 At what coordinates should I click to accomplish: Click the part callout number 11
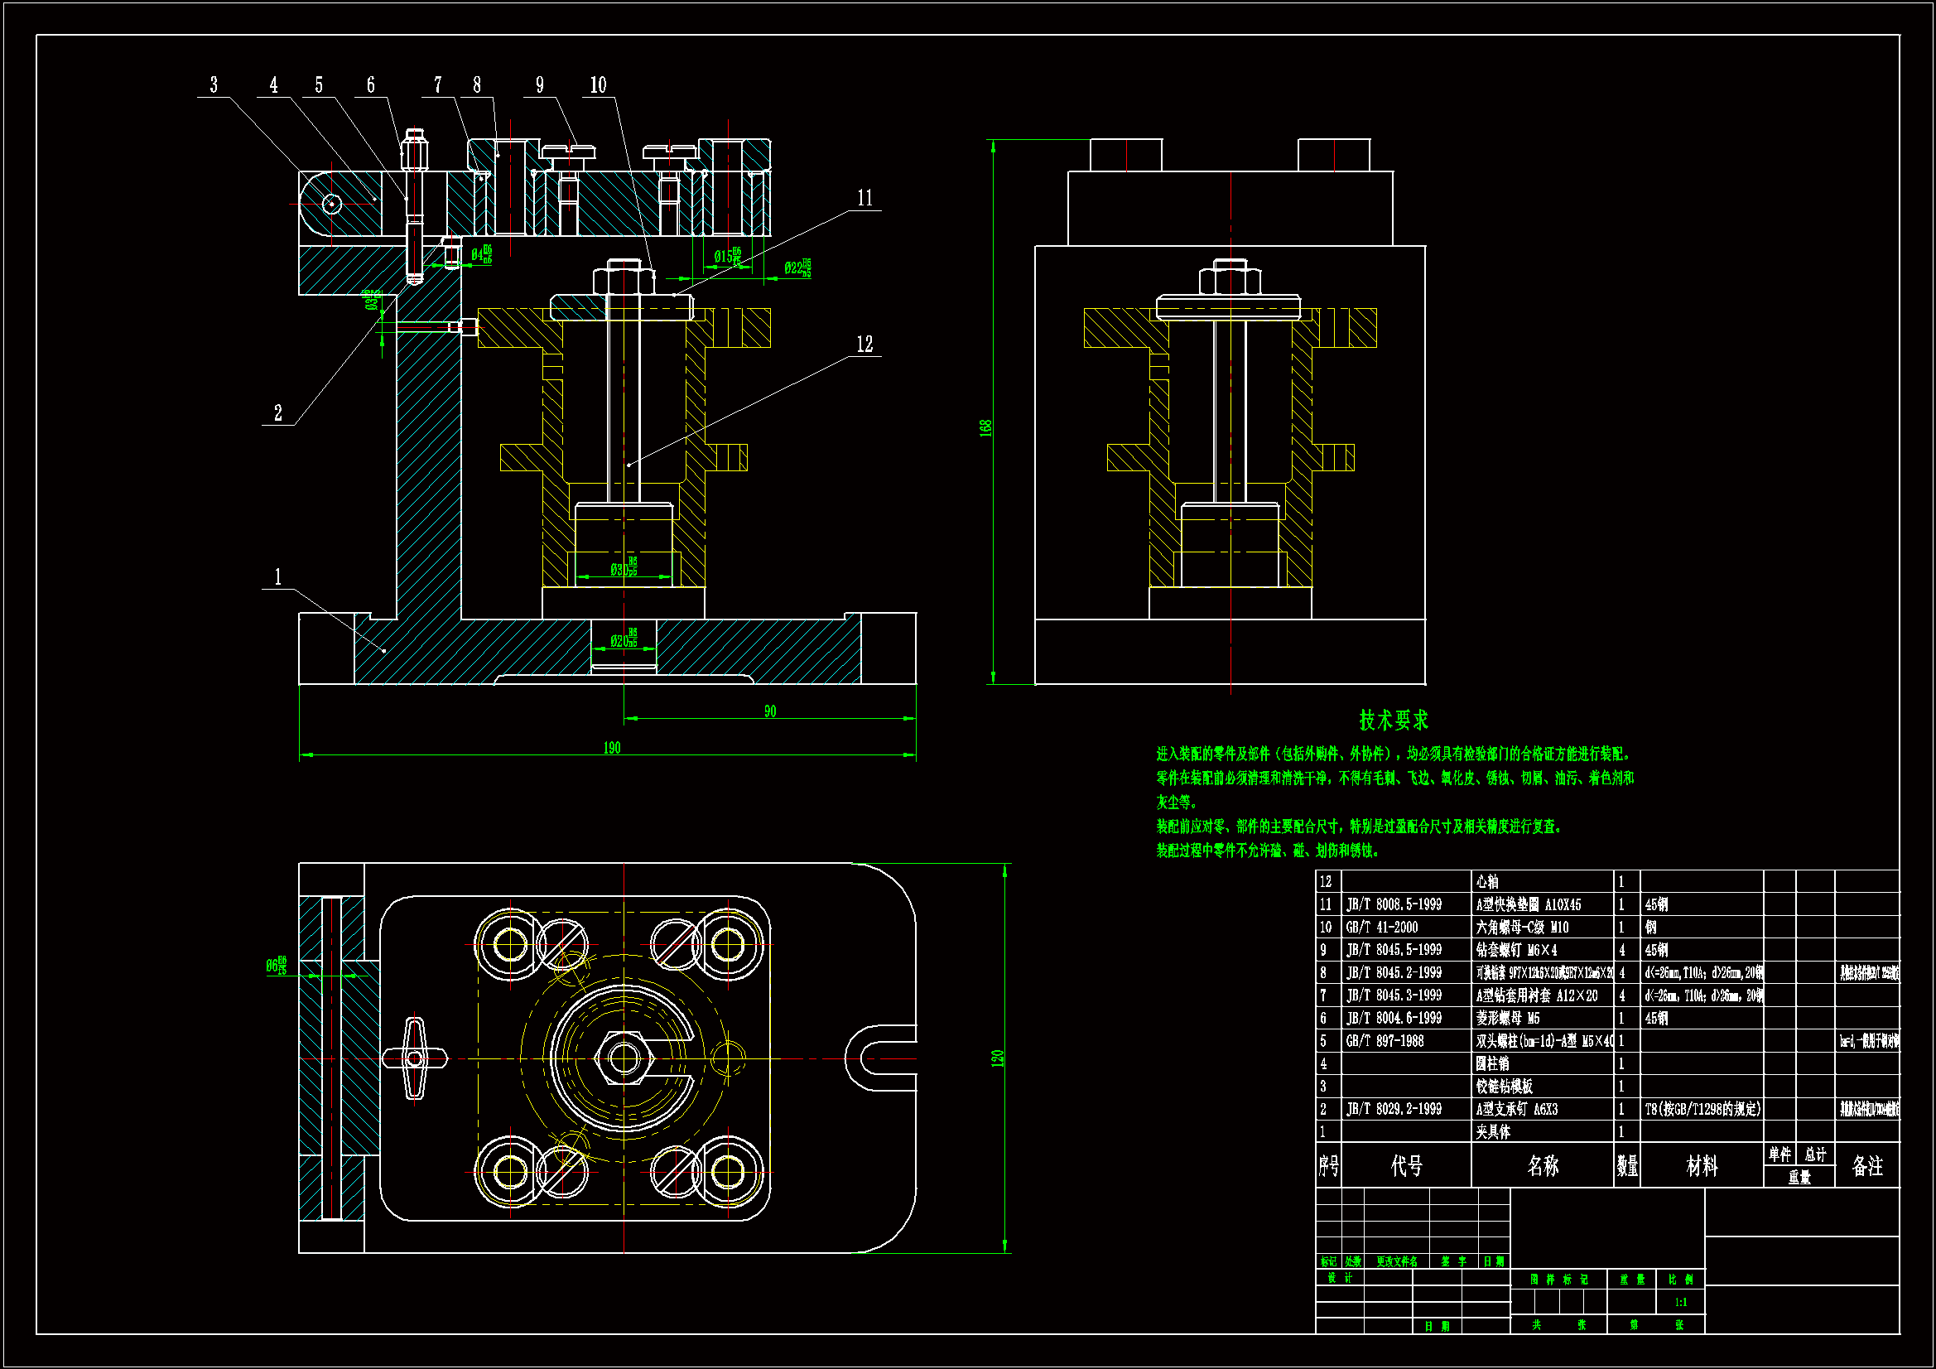[864, 197]
